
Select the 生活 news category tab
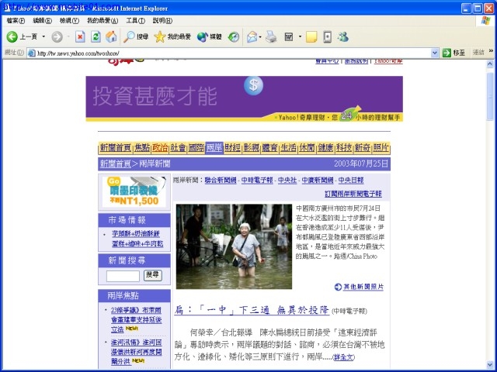point(288,148)
